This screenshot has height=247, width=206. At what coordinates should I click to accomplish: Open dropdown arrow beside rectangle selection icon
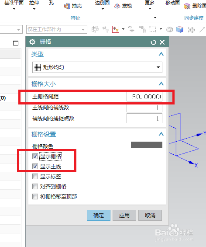(161, 29)
